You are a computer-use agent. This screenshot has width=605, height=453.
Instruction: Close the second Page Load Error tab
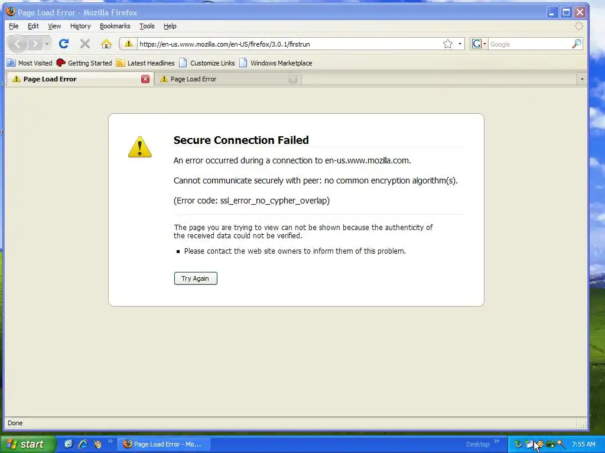pyautogui.click(x=293, y=79)
